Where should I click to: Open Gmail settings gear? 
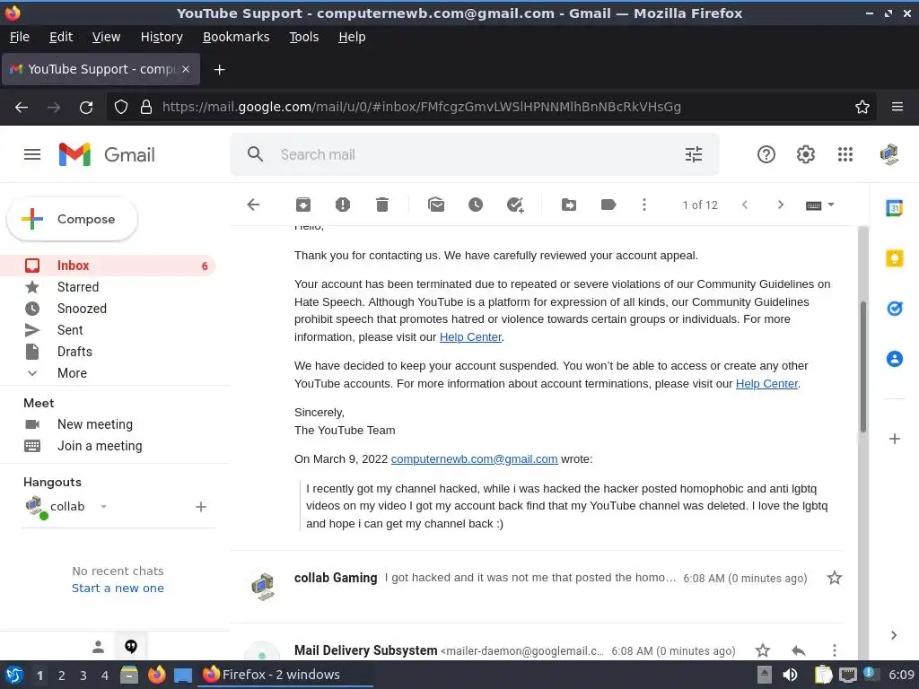click(805, 154)
